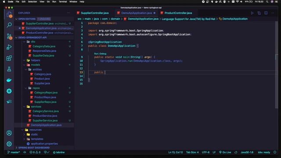The width and height of the screenshot is (281, 158).
Task: Click the master branch status item
Action: click(14, 152)
